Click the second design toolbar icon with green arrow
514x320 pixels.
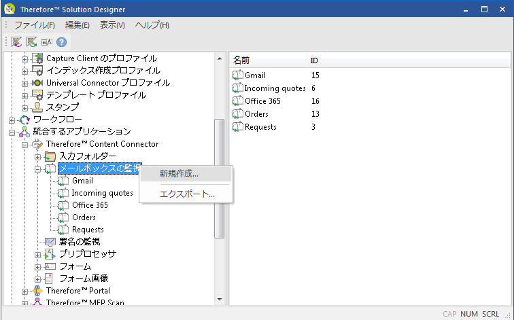tap(31, 42)
